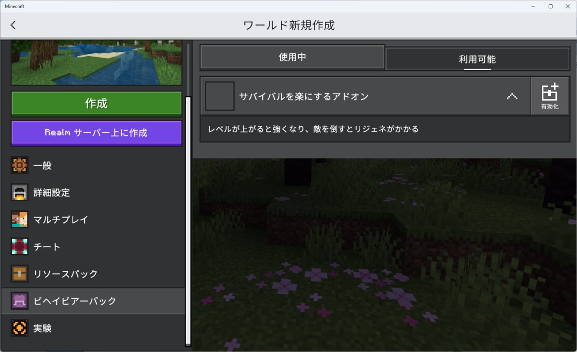This screenshot has height=352, width=577.
Task: Click the sidebar vertical scrollbar
Action: coord(188,221)
